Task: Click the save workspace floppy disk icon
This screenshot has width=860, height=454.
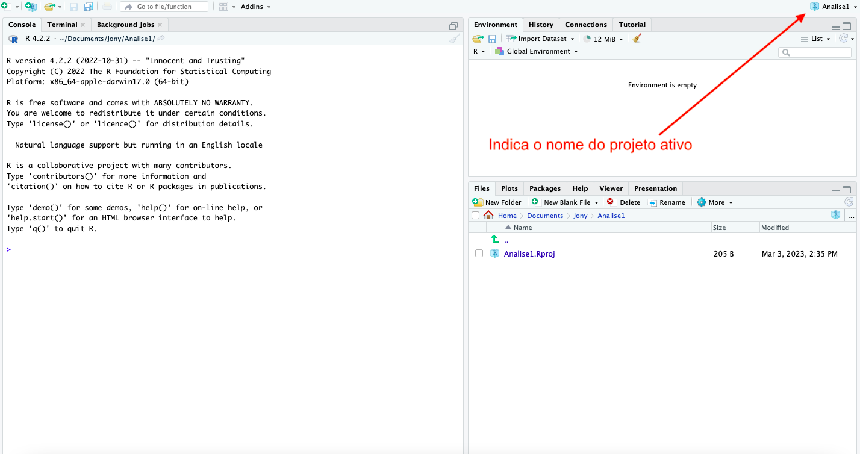Action: tap(492, 39)
